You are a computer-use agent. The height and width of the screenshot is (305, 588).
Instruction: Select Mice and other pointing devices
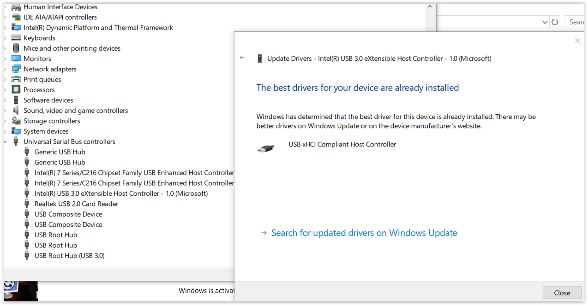click(x=72, y=48)
